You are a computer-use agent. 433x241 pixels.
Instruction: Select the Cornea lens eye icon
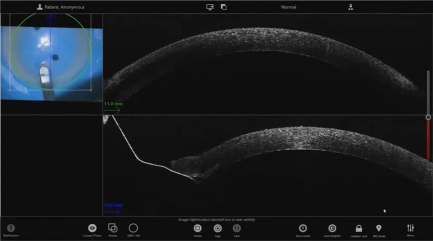click(x=92, y=228)
